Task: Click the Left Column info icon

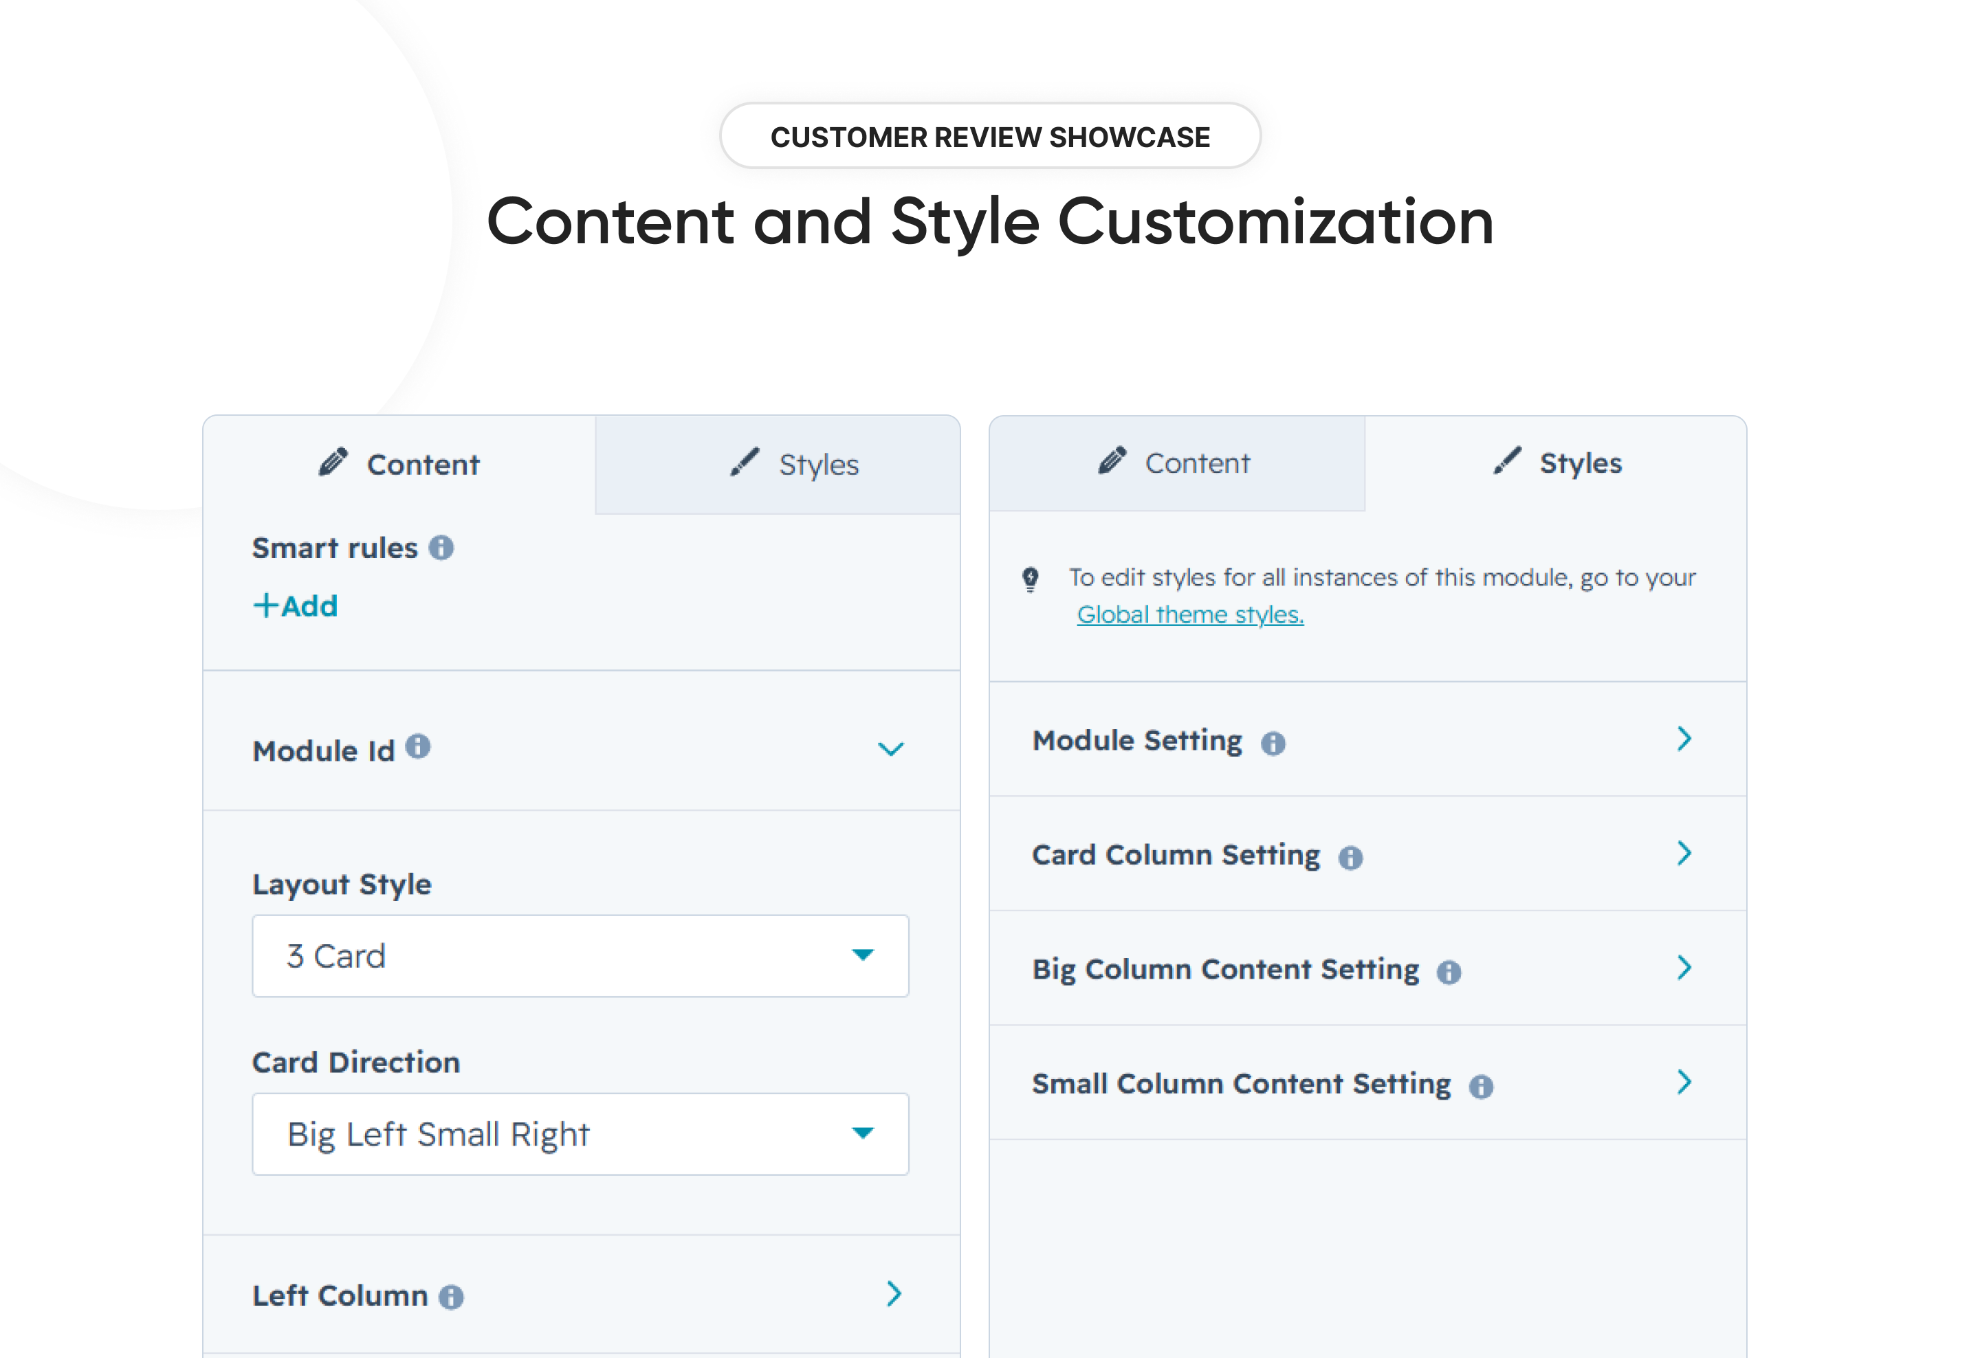Action: [x=452, y=1297]
